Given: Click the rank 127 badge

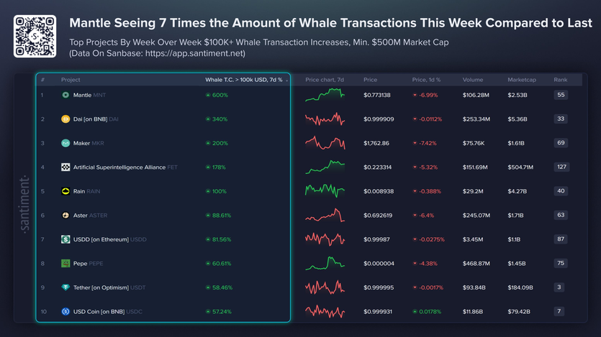Looking at the screenshot, I should [x=561, y=167].
